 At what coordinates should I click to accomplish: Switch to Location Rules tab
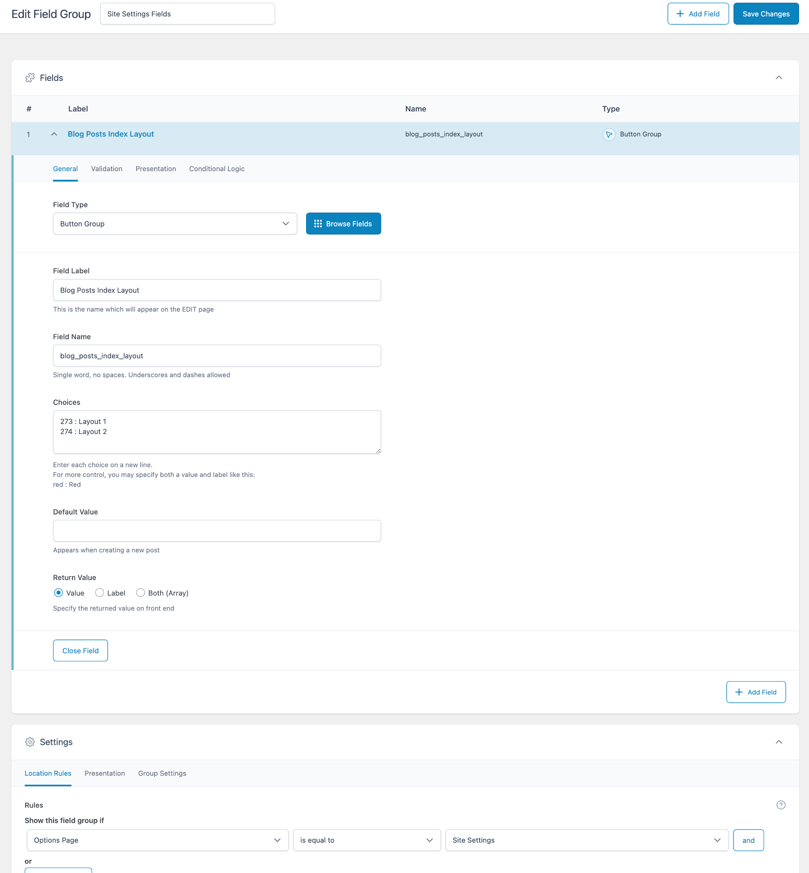click(48, 773)
